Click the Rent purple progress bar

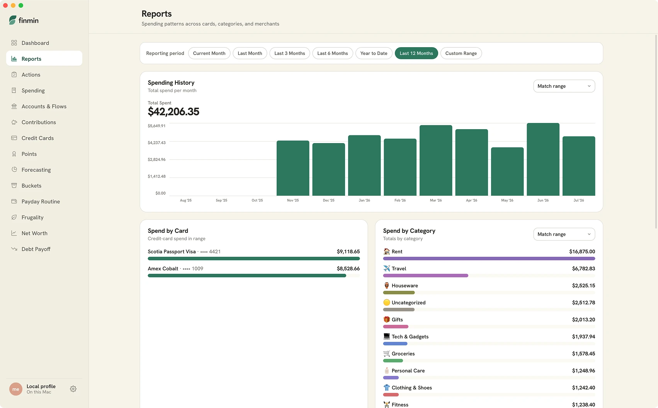coord(489,259)
